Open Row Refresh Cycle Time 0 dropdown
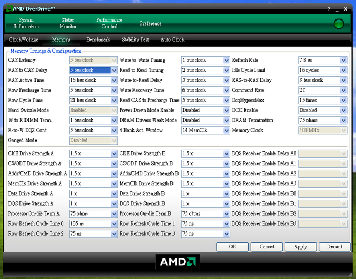The width and height of the screenshot is (356, 279). [x=93, y=223]
